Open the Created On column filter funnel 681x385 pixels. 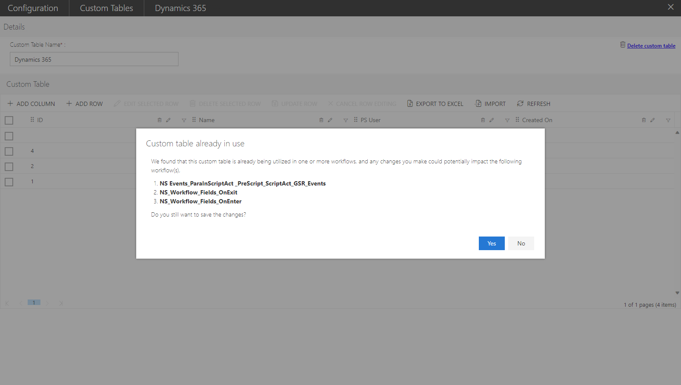point(668,120)
